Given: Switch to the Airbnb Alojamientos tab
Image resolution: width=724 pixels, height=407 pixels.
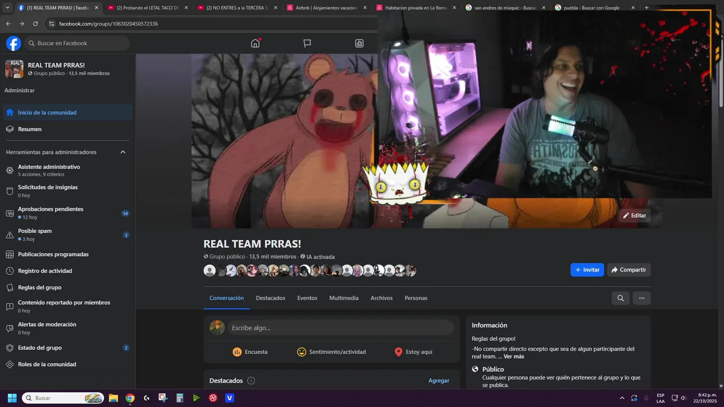Looking at the screenshot, I should [x=326, y=8].
